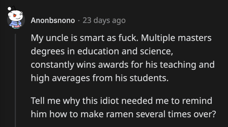
Task: Click the line starting 'Tell me why this idiot'
Action: (x=121, y=101)
